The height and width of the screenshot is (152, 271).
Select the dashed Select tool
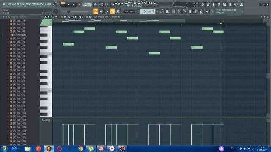[83, 17]
